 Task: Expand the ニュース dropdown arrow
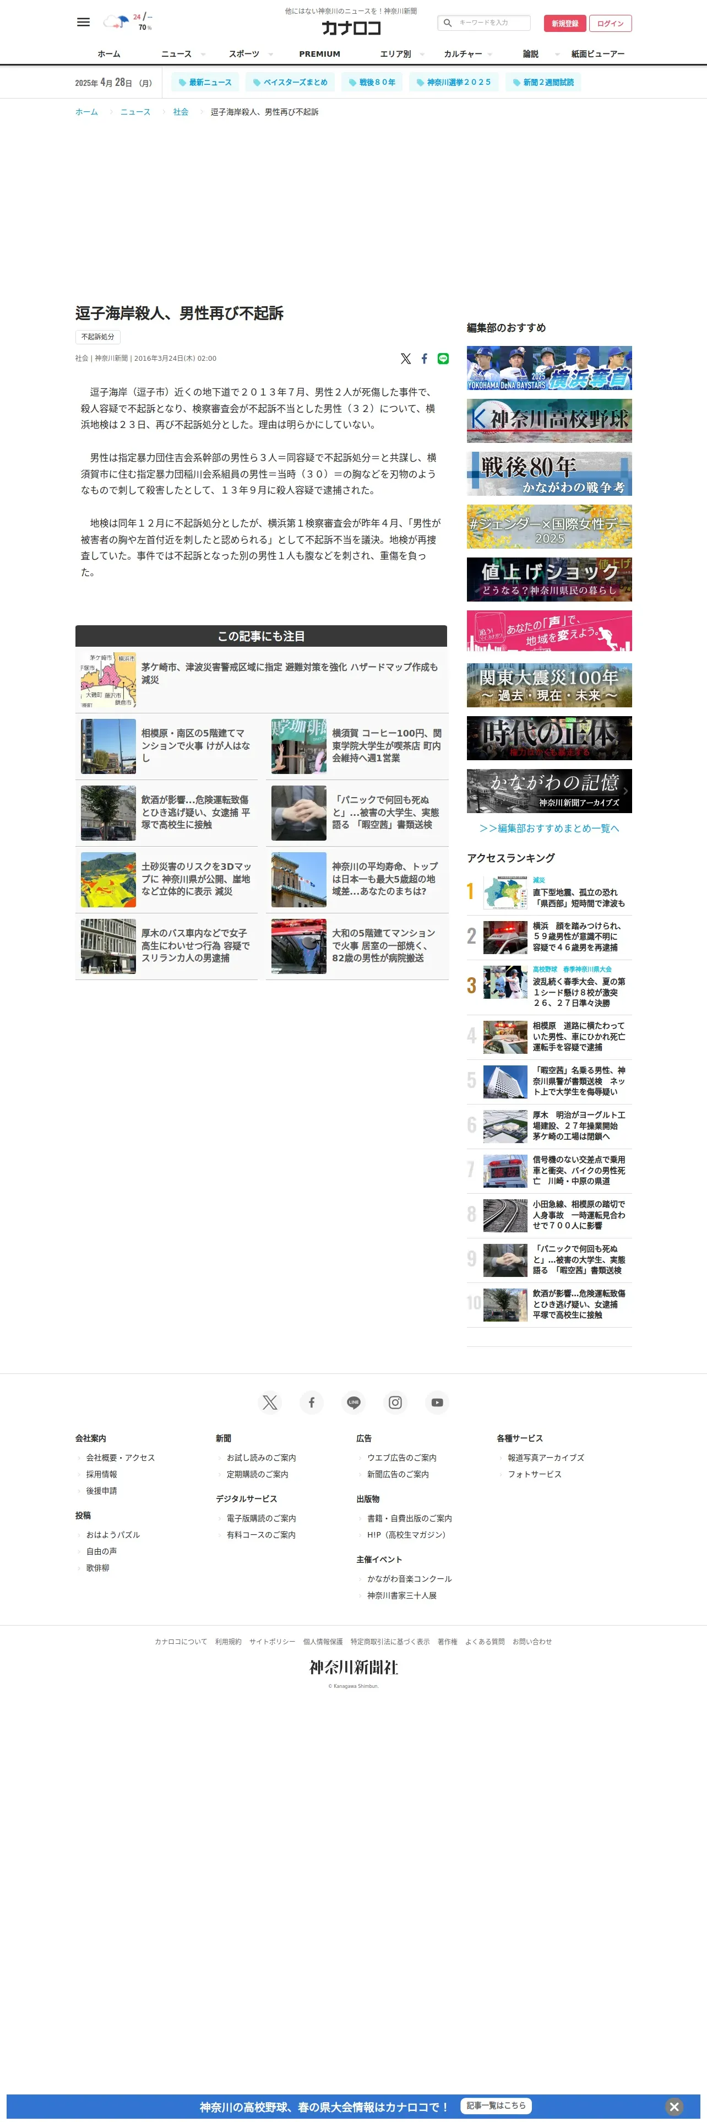coord(203,55)
